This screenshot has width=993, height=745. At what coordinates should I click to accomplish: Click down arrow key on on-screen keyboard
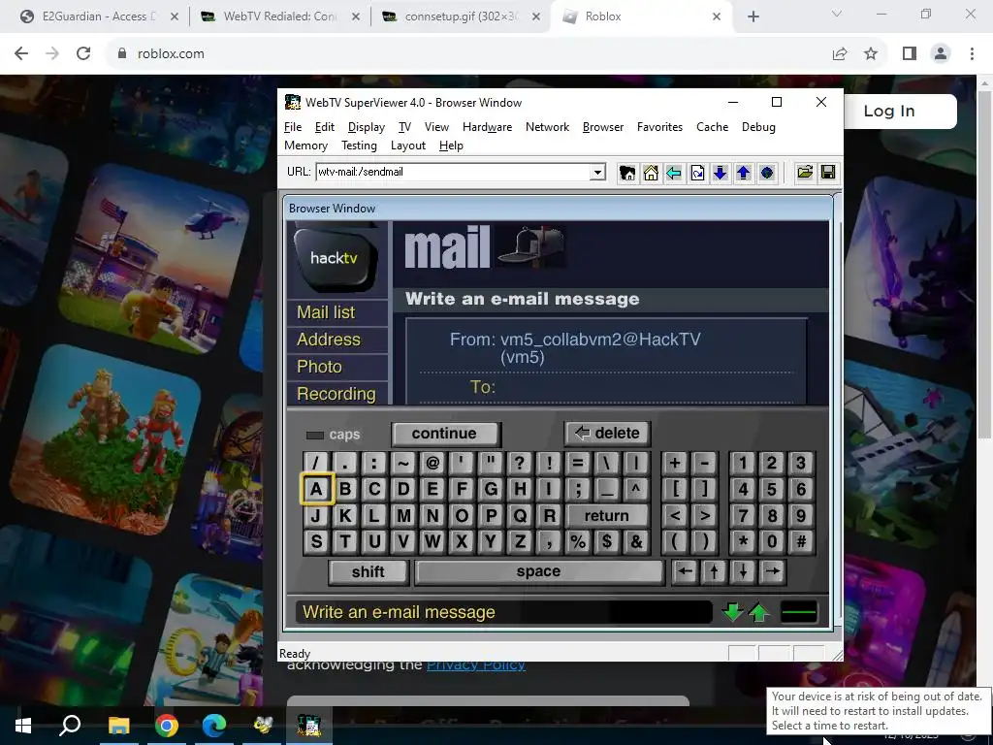[743, 571]
